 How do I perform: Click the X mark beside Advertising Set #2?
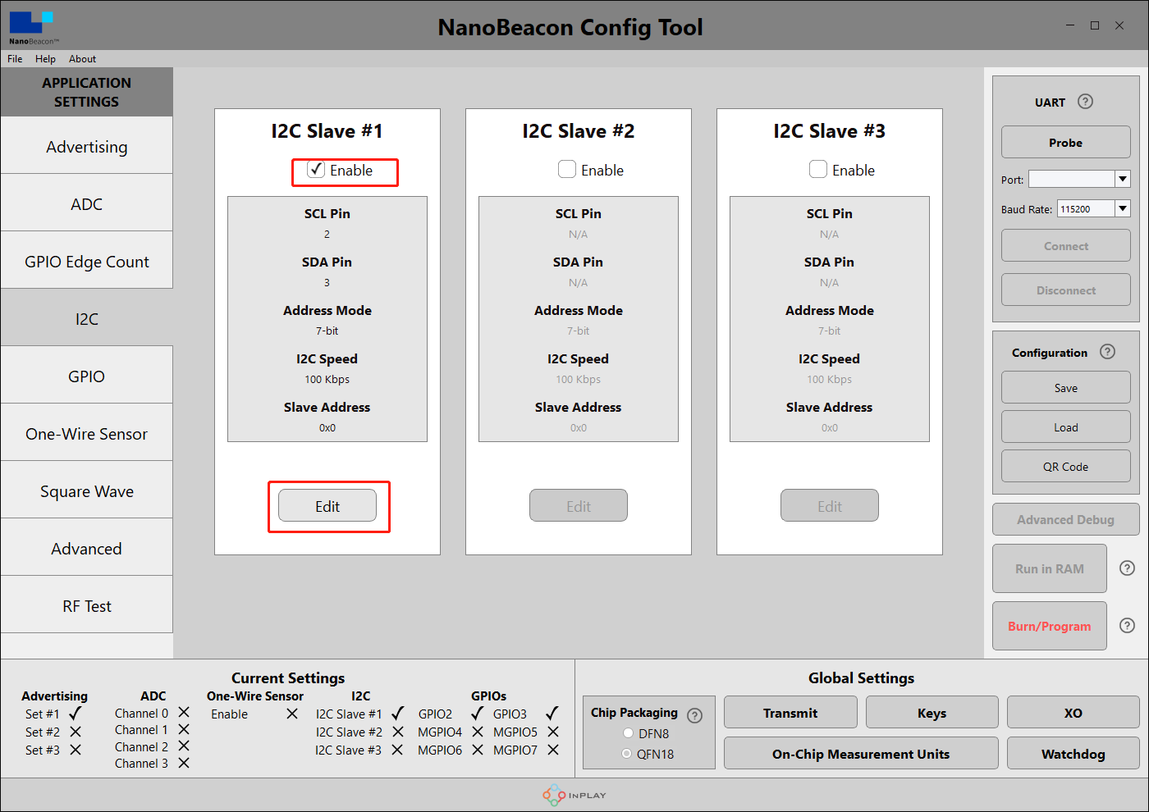click(x=76, y=732)
